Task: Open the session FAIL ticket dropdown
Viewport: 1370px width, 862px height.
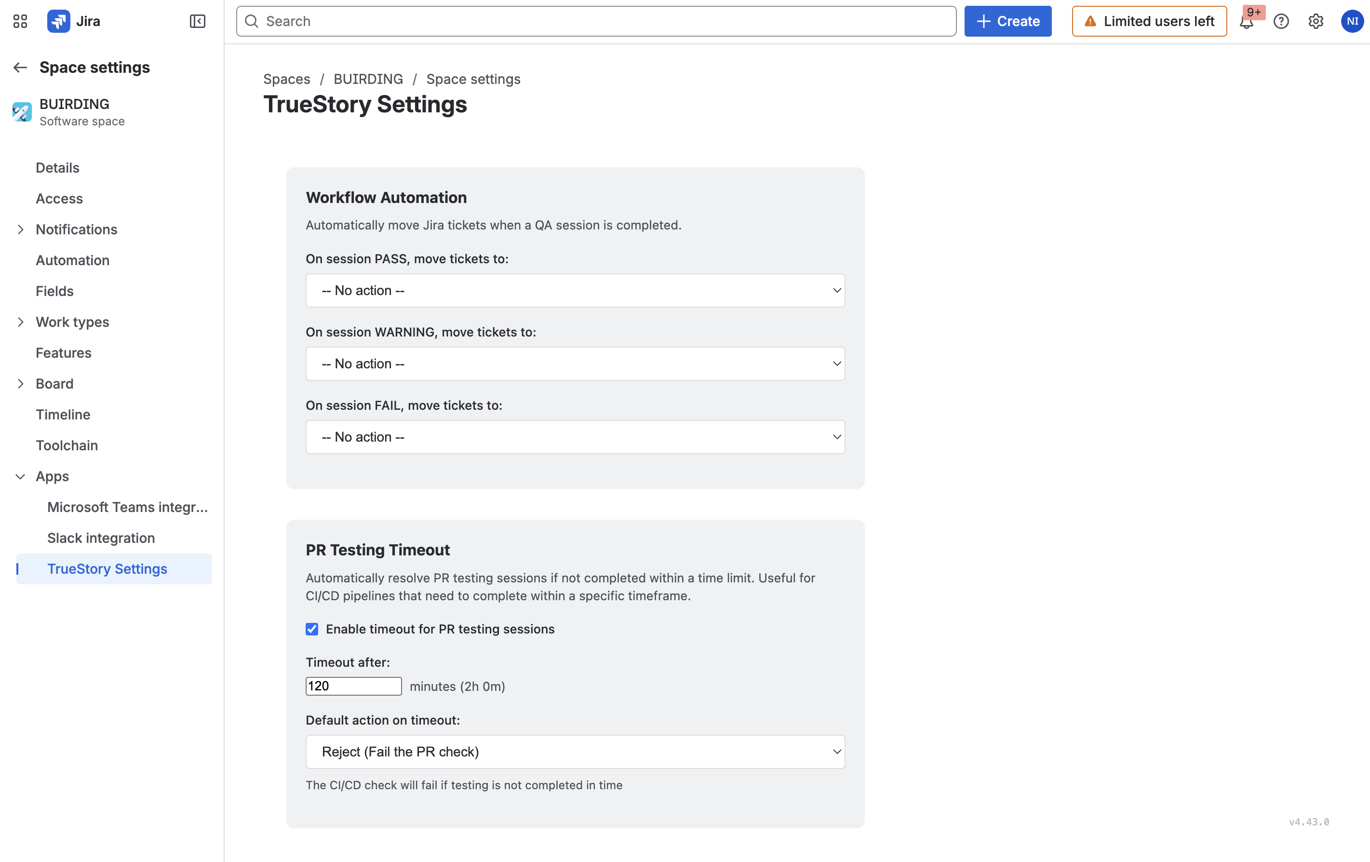Action: [x=575, y=437]
